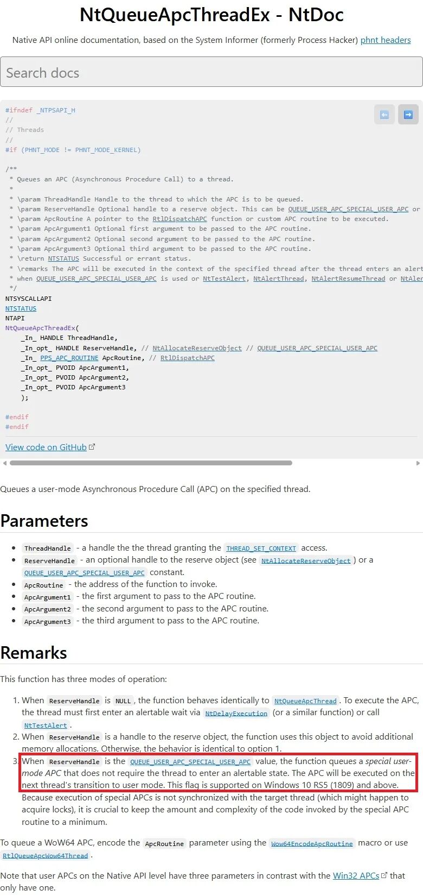Image resolution: width=423 pixels, height=896 pixels.
Task: Click the horizontal code scrollbar thumb
Action: (x=151, y=463)
